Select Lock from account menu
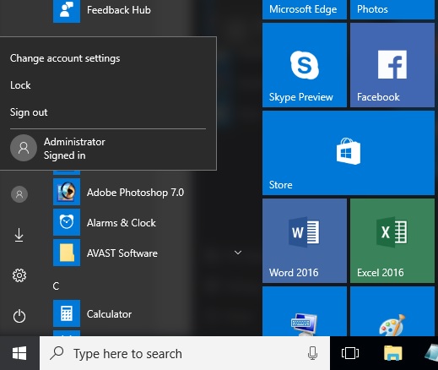Image resolution: width=438 pixels, height=370 pixels. [20, 85]
